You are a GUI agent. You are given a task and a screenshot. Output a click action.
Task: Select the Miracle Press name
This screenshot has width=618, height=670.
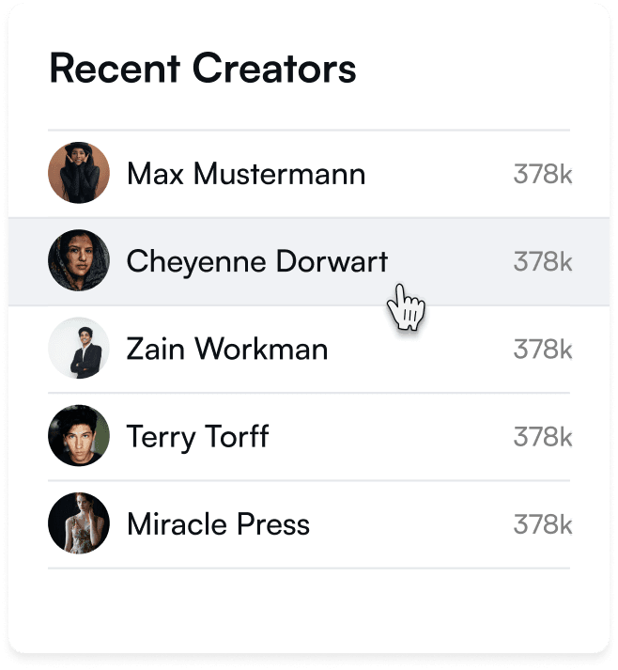(x=218, y=523)
